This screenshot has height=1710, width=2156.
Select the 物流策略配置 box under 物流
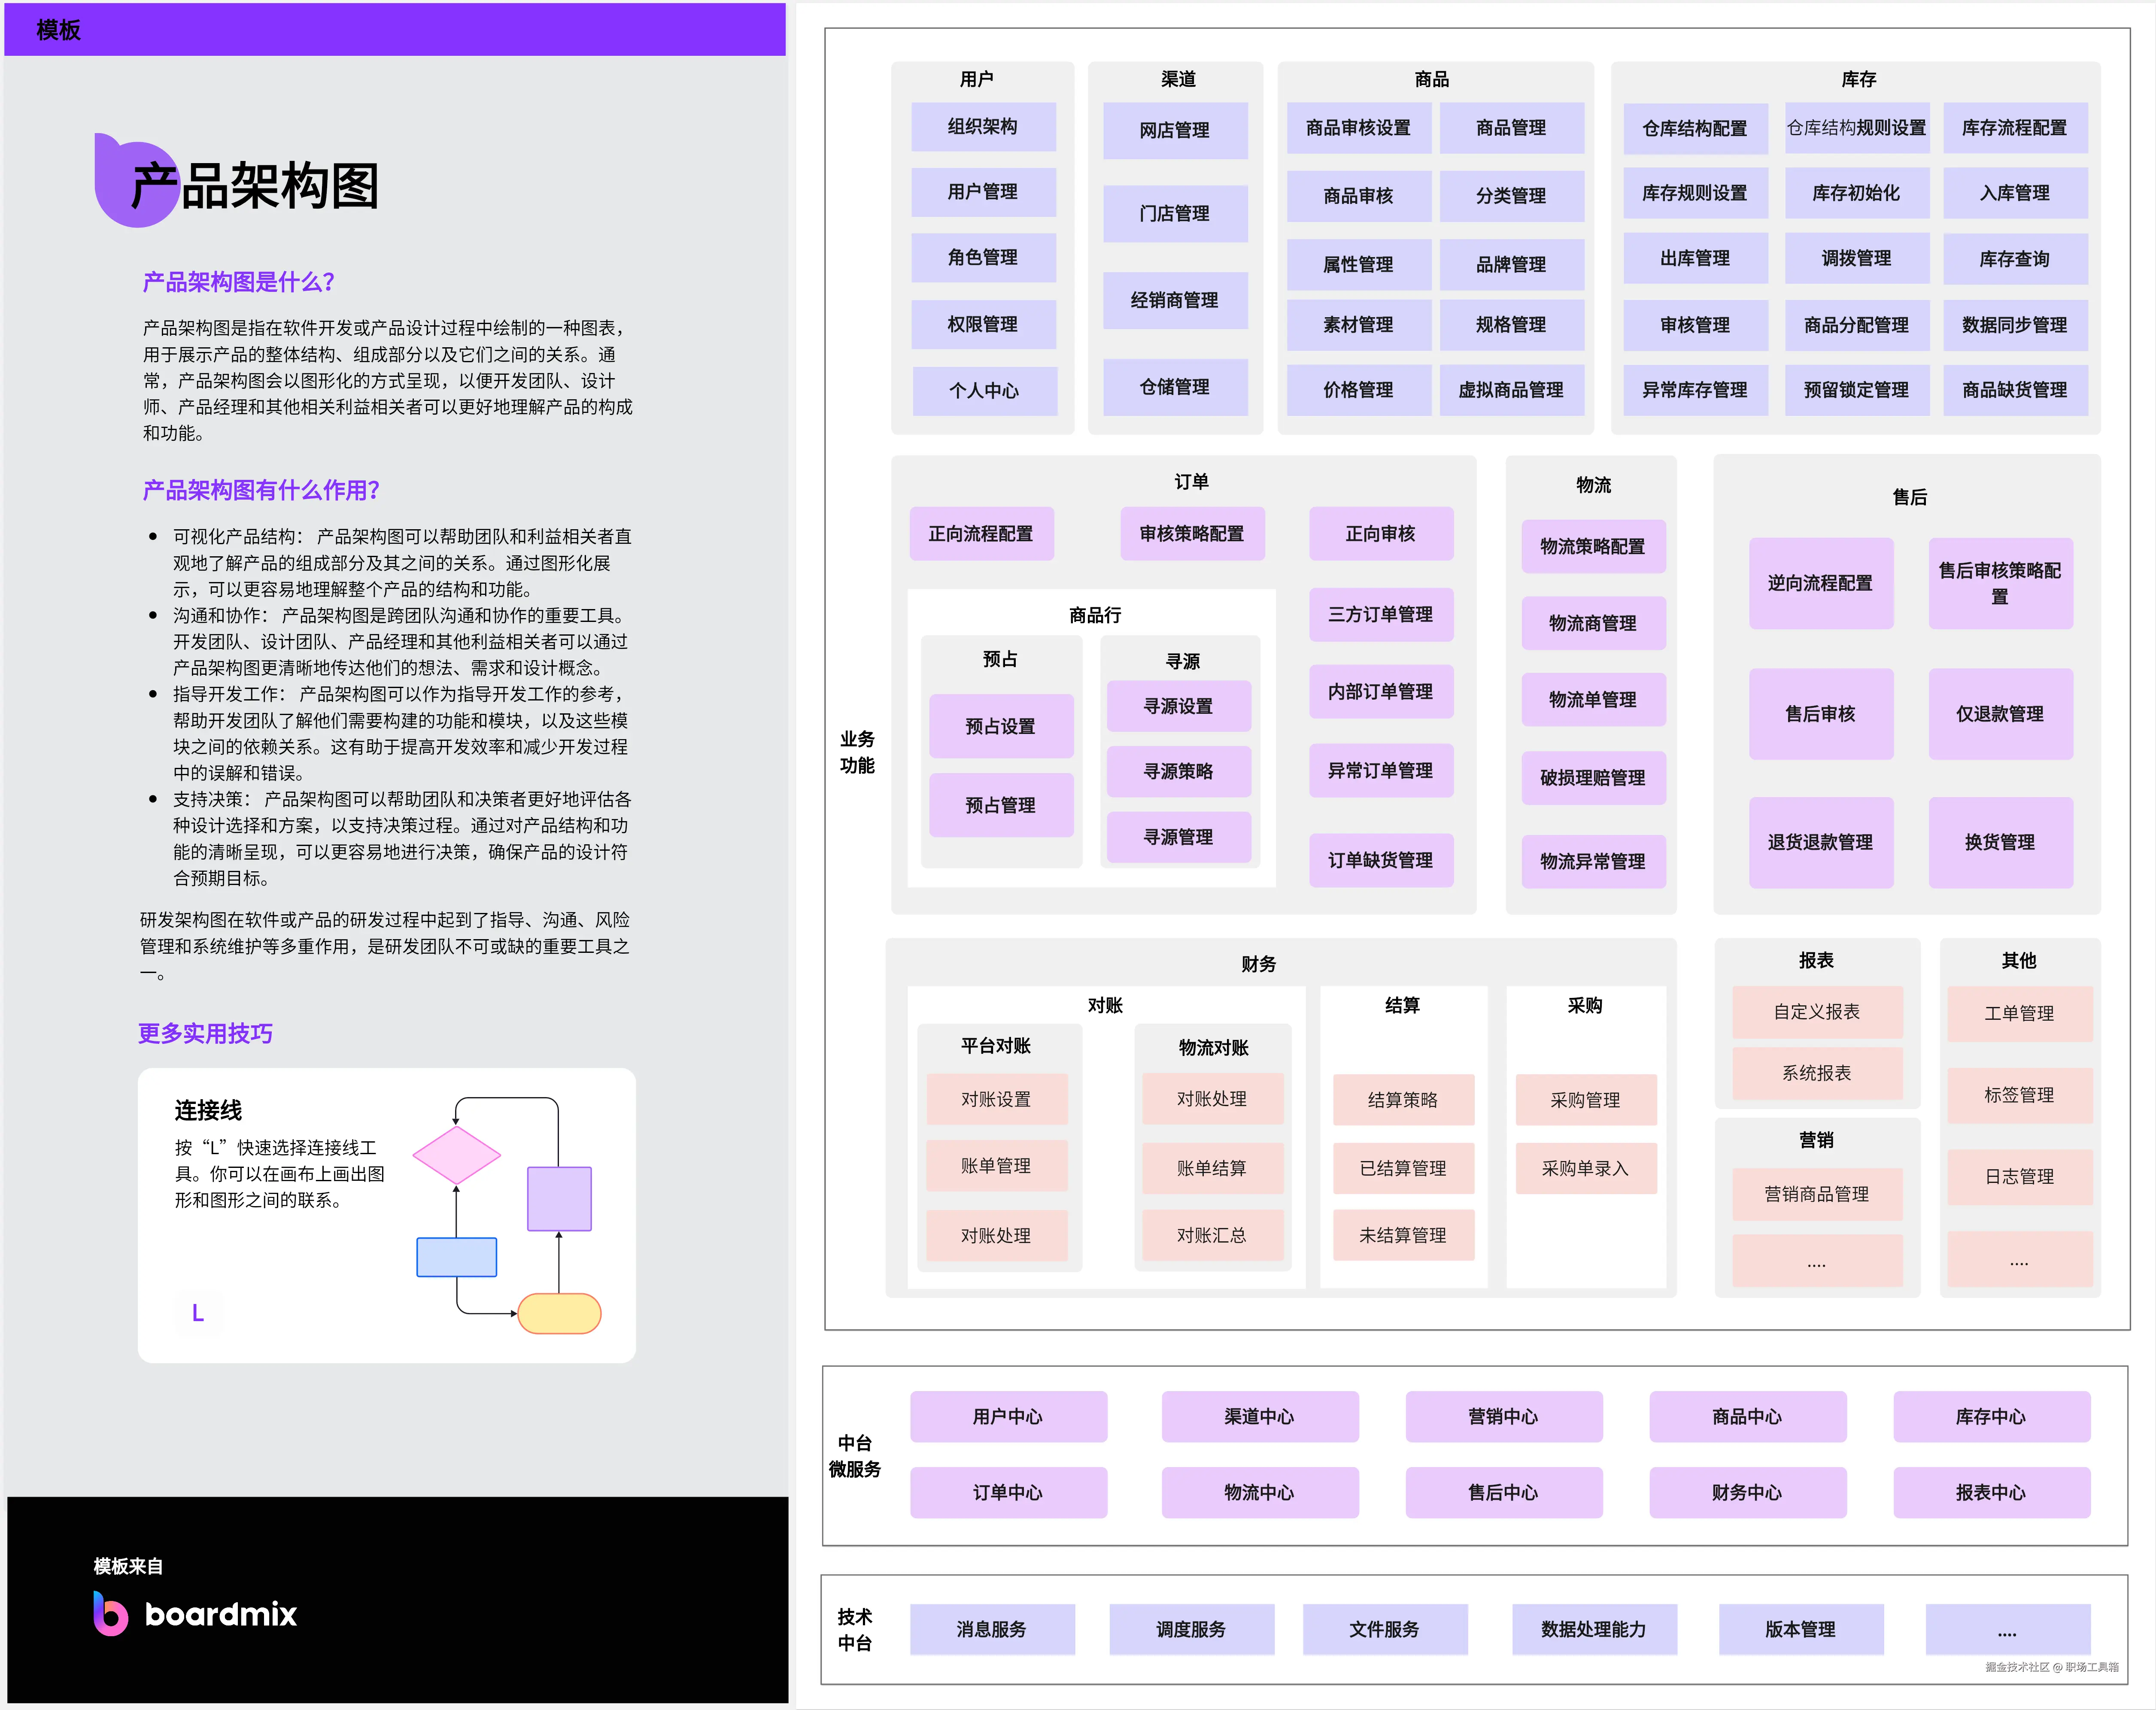pyautogui.click(x=1593, y=546)
